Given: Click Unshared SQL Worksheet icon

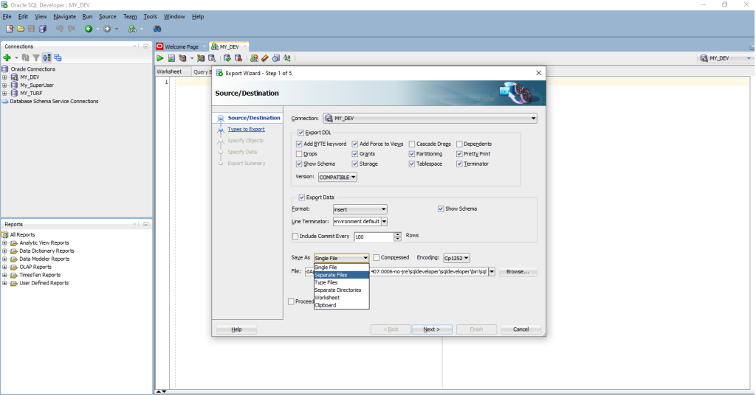Looking at the screenshot, I should (x=254, y=58).
